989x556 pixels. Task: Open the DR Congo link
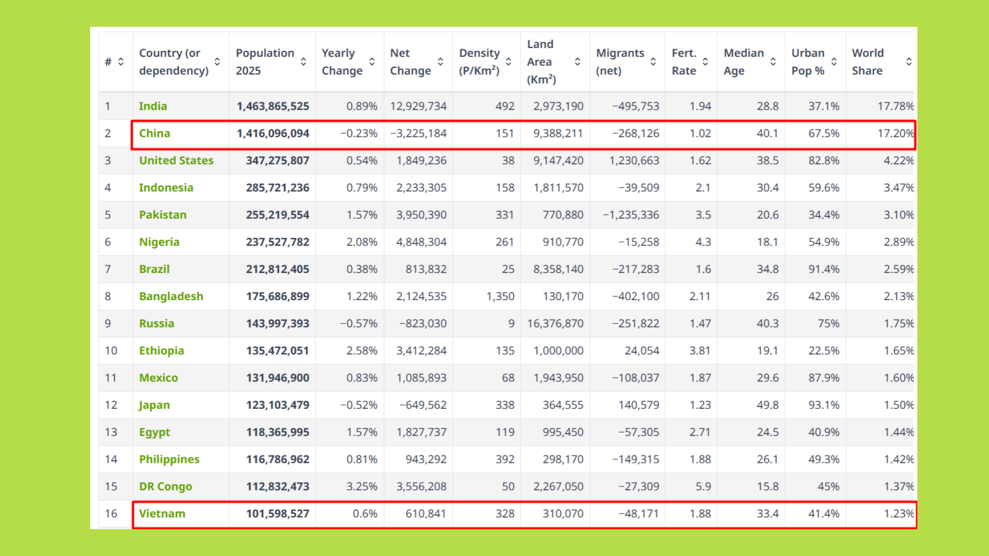coord(165,486)
